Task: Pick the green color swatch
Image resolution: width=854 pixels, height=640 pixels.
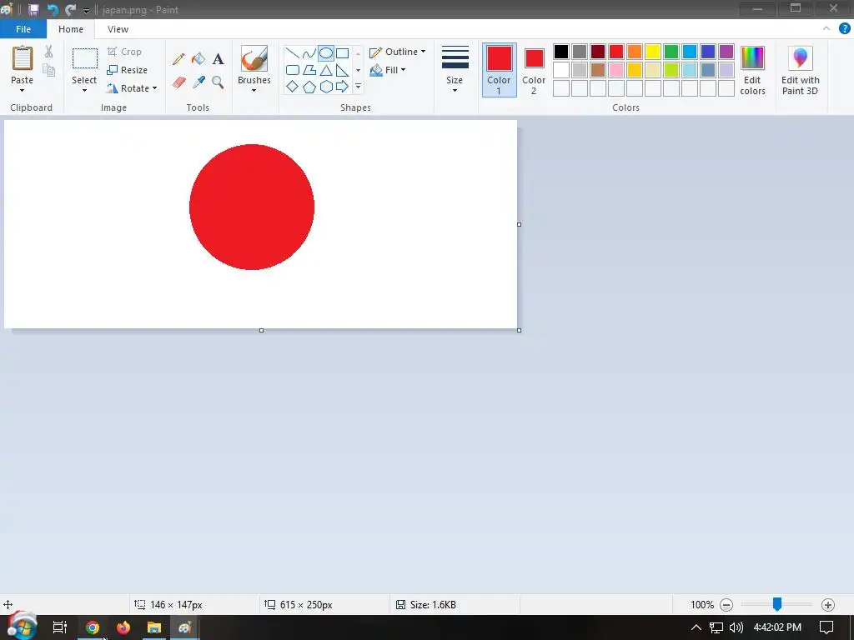Action: (x=671, y=52)
